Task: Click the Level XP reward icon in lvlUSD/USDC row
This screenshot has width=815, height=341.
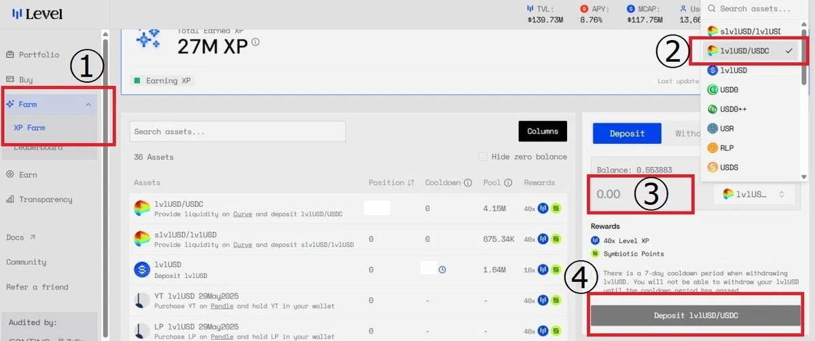Action: pyautogui.click(x=544, y=208)
